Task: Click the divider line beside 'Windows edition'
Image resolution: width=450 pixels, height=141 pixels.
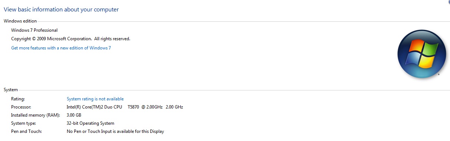Action: point(243,21)
